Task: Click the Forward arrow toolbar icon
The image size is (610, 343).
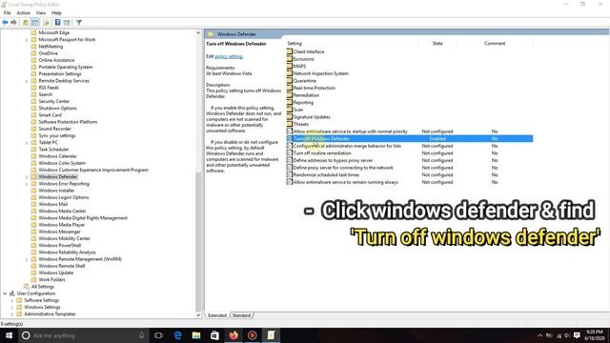Action: [14, 23]
